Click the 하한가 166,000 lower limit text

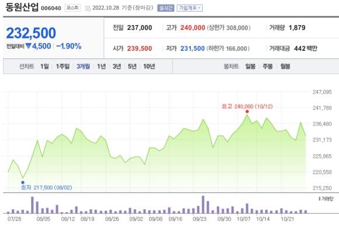pyautogui.click(x=228, y=48)
